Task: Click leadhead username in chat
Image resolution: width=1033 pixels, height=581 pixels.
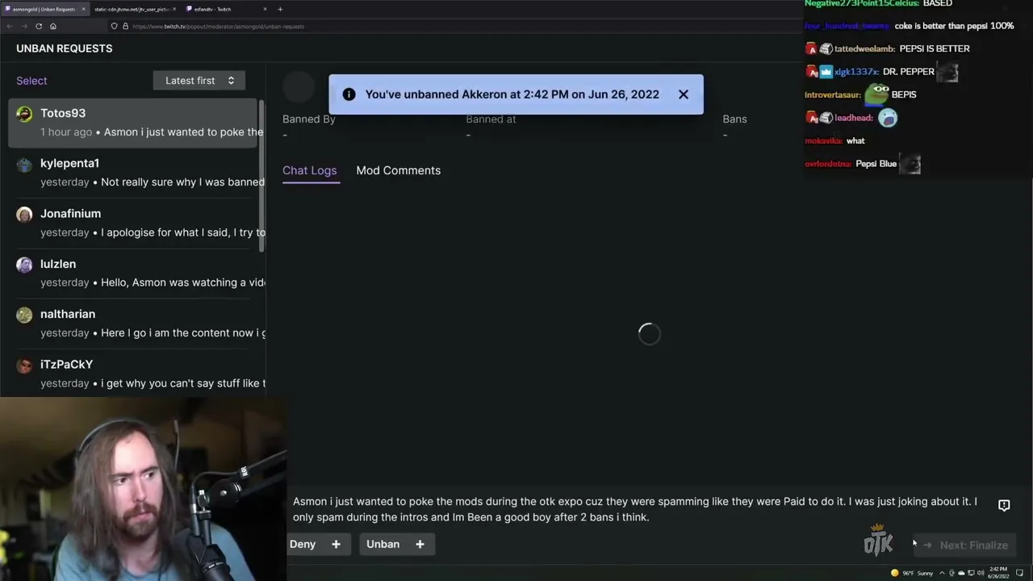Action: (853, 118)
